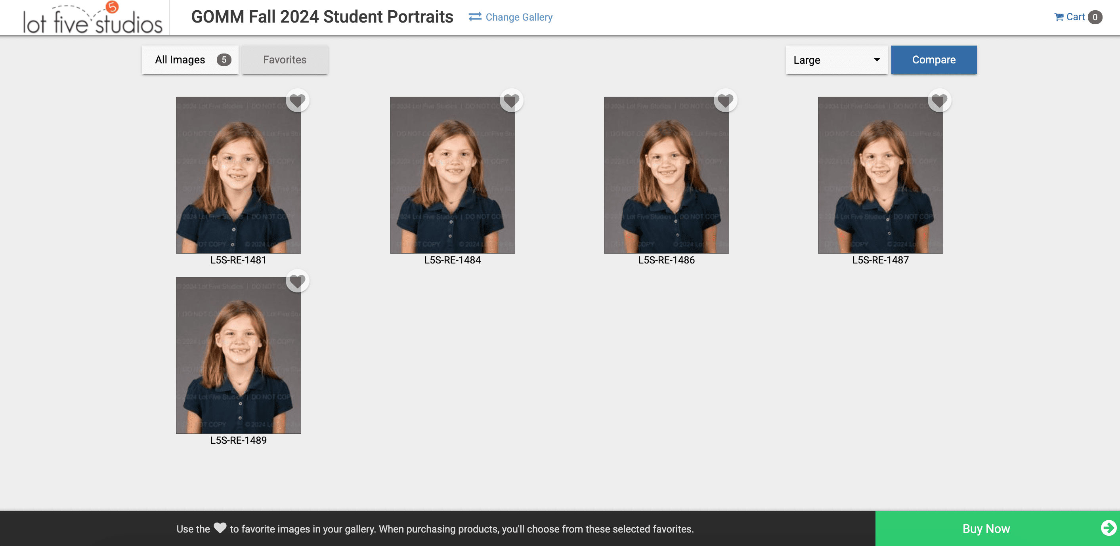Click the L5S-RE-1486 caption text
This screenshot has height=546, width=1120.
(x=666, y=260)
